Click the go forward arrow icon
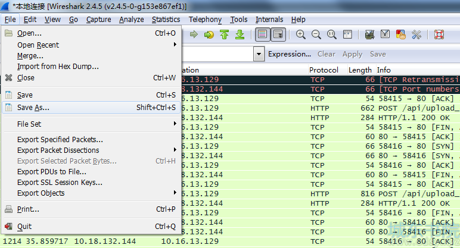460x248 pixels. [x=194, y=34]
